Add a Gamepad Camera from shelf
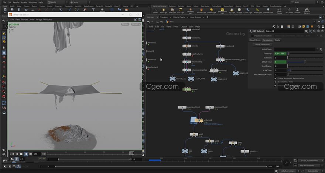 click(x=307, y=11)
